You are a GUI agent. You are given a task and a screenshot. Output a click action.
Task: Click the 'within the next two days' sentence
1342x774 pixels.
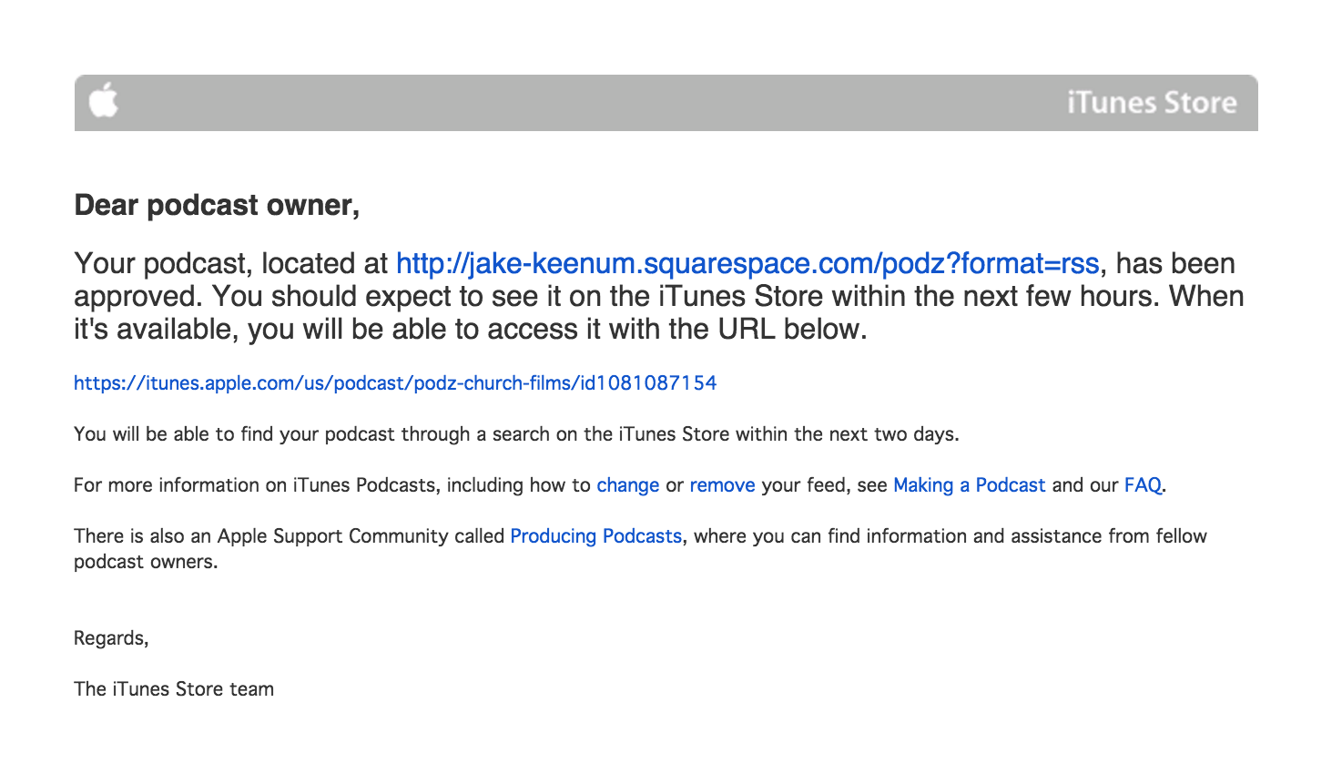click(516, 434)
